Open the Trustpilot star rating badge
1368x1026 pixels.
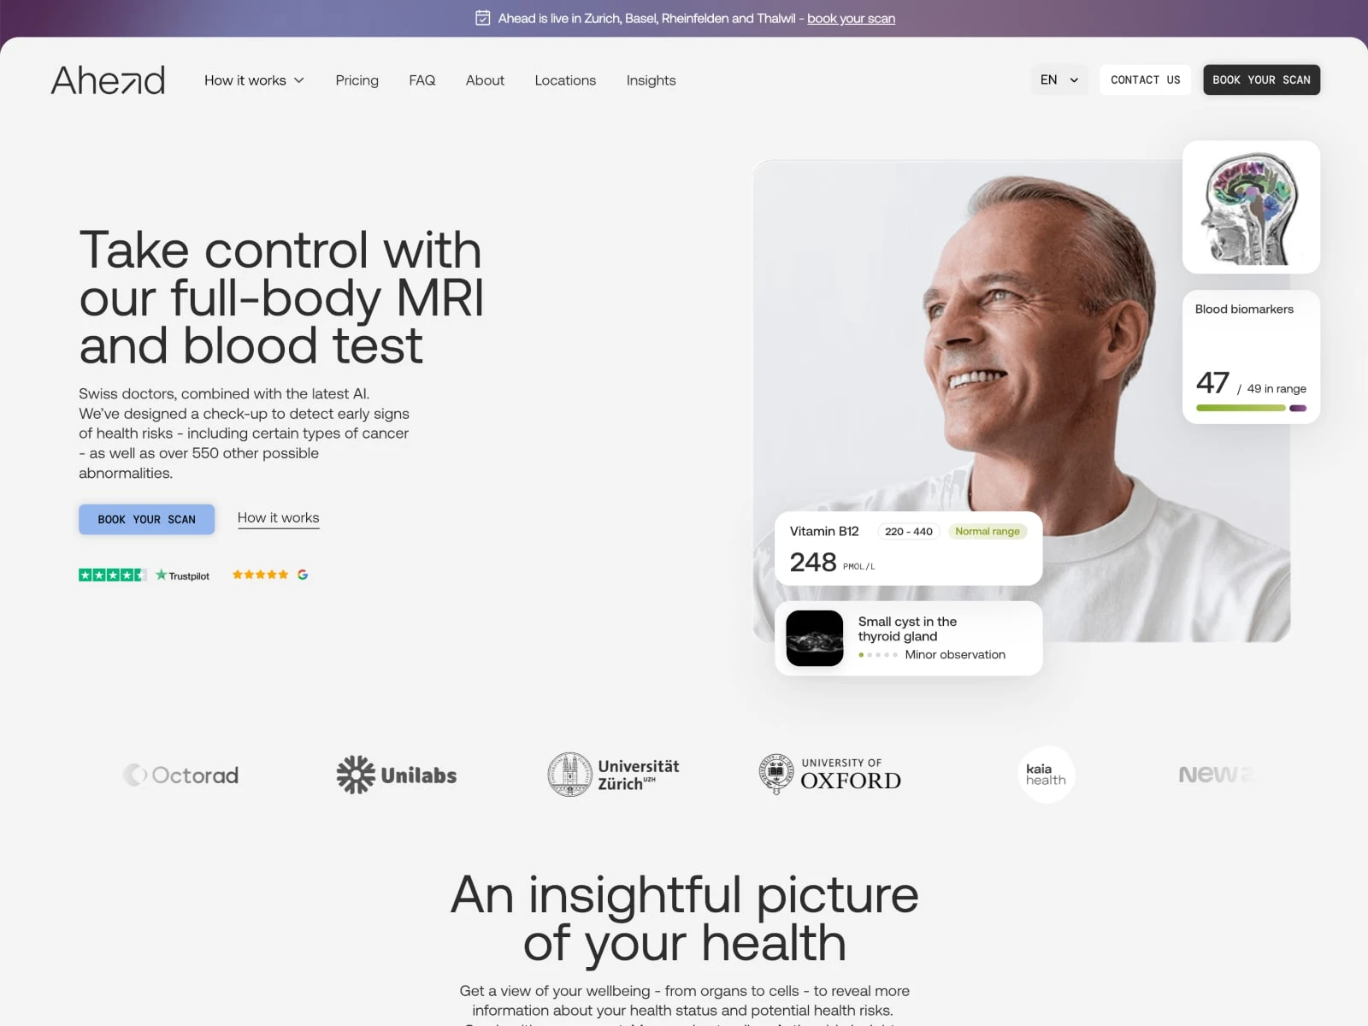(144, 575)
